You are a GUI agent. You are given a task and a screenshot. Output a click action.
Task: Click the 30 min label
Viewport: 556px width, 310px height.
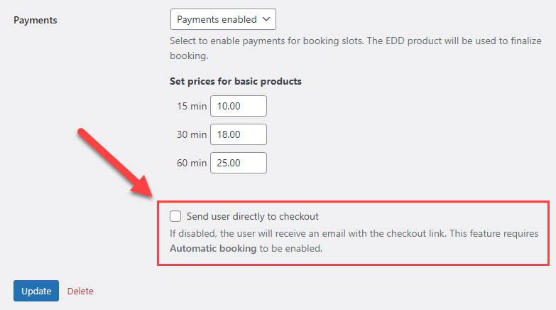pyautogui.click(x=192, y=134)
